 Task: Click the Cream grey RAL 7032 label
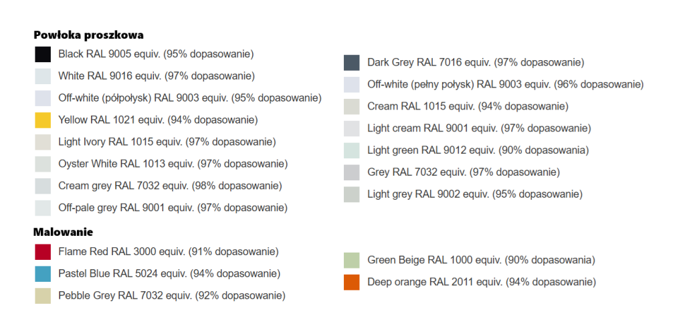[x=170, y=186]
